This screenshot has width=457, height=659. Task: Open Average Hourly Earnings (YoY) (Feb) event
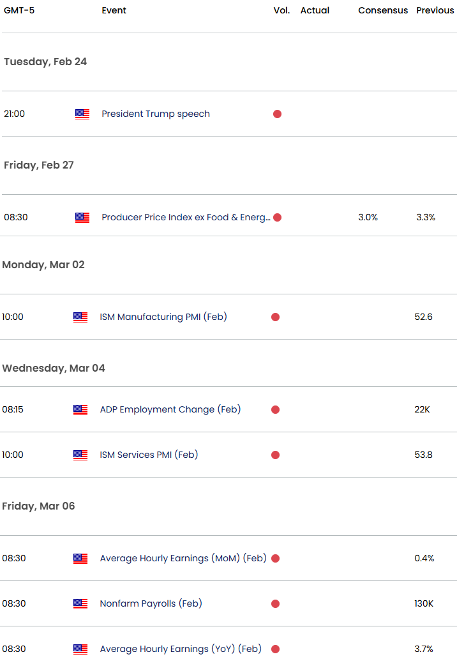(181, 649)
